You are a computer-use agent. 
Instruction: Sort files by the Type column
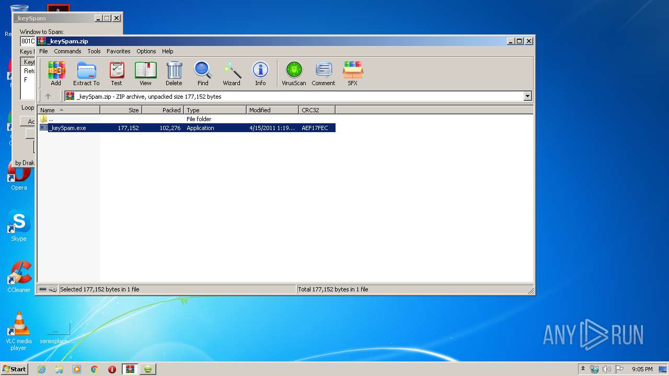click(x=215, y=110)
